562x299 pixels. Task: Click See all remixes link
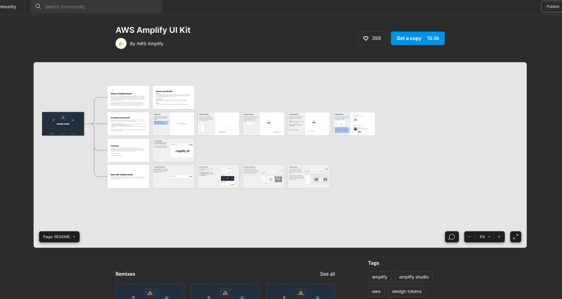[327, 274]
